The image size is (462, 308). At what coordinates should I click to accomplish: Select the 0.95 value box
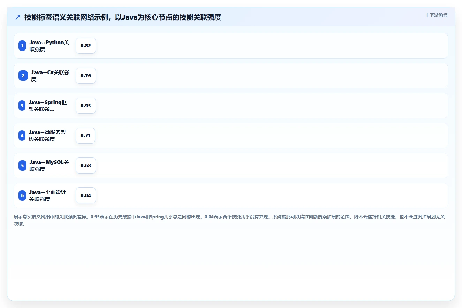click(86, 106)
